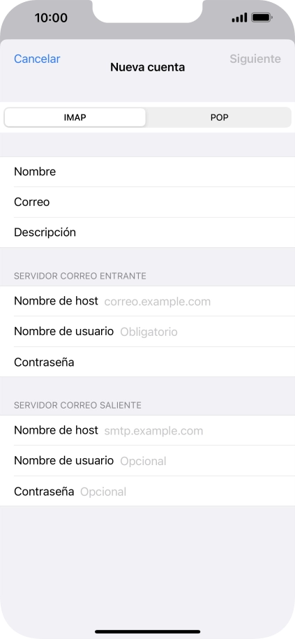Tap the SERVIDOR CORREO ENTRANTE header
The height and width of the screenshot is (639, 295).
[80, 276]
